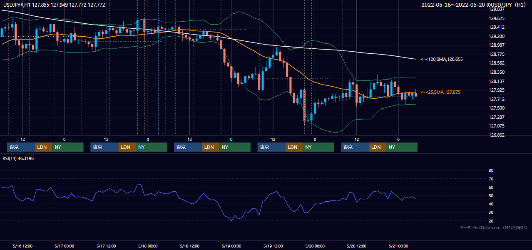Click the 128.775 price axis label
532x250 pixels.
[497, 54]
